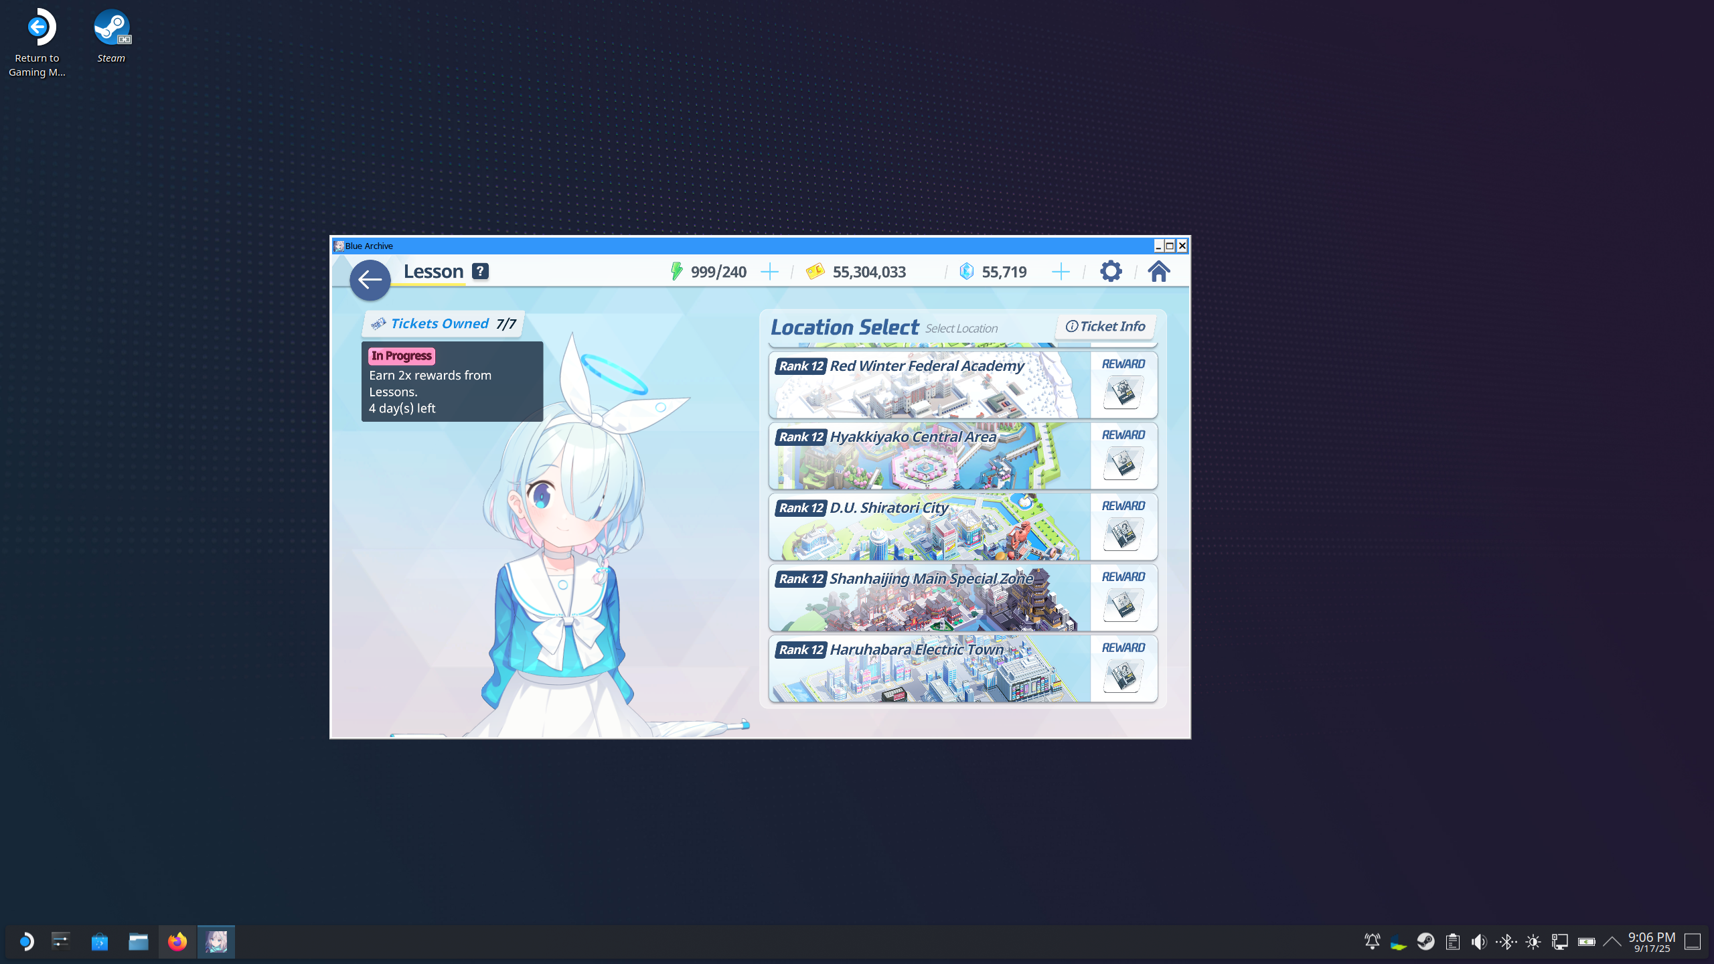This screenshot has width=1714, height=964.
Task: Open clipboard tray icon
Action: tap(1452, 942)
